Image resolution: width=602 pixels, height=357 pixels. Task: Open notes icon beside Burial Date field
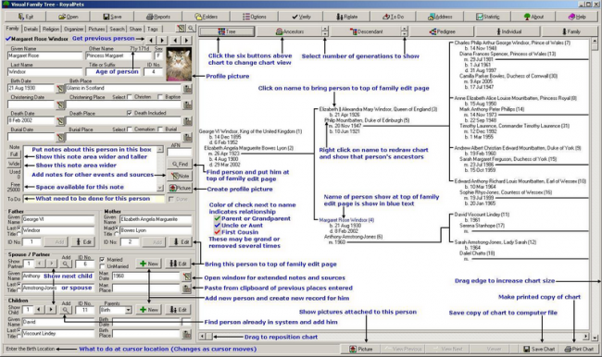coord(60,137)
